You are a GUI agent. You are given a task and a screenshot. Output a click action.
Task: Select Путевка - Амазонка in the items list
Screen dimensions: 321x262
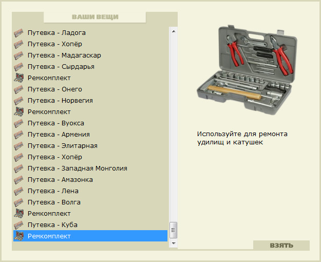[x=90, y=180]
